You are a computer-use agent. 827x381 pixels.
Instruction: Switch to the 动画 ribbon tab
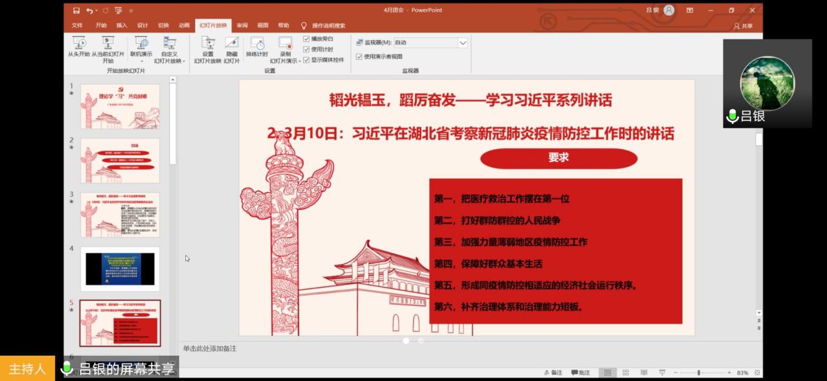coord(185,26)
